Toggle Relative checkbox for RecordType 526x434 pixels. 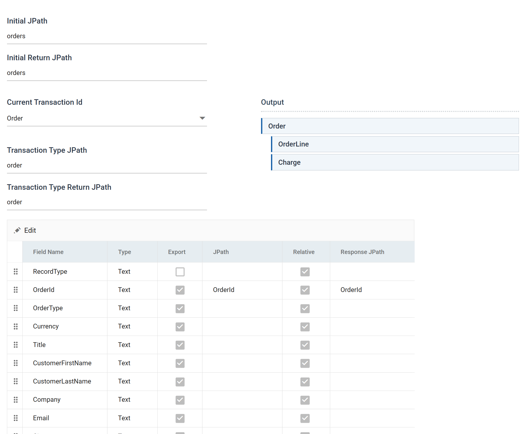coord(305,272)
